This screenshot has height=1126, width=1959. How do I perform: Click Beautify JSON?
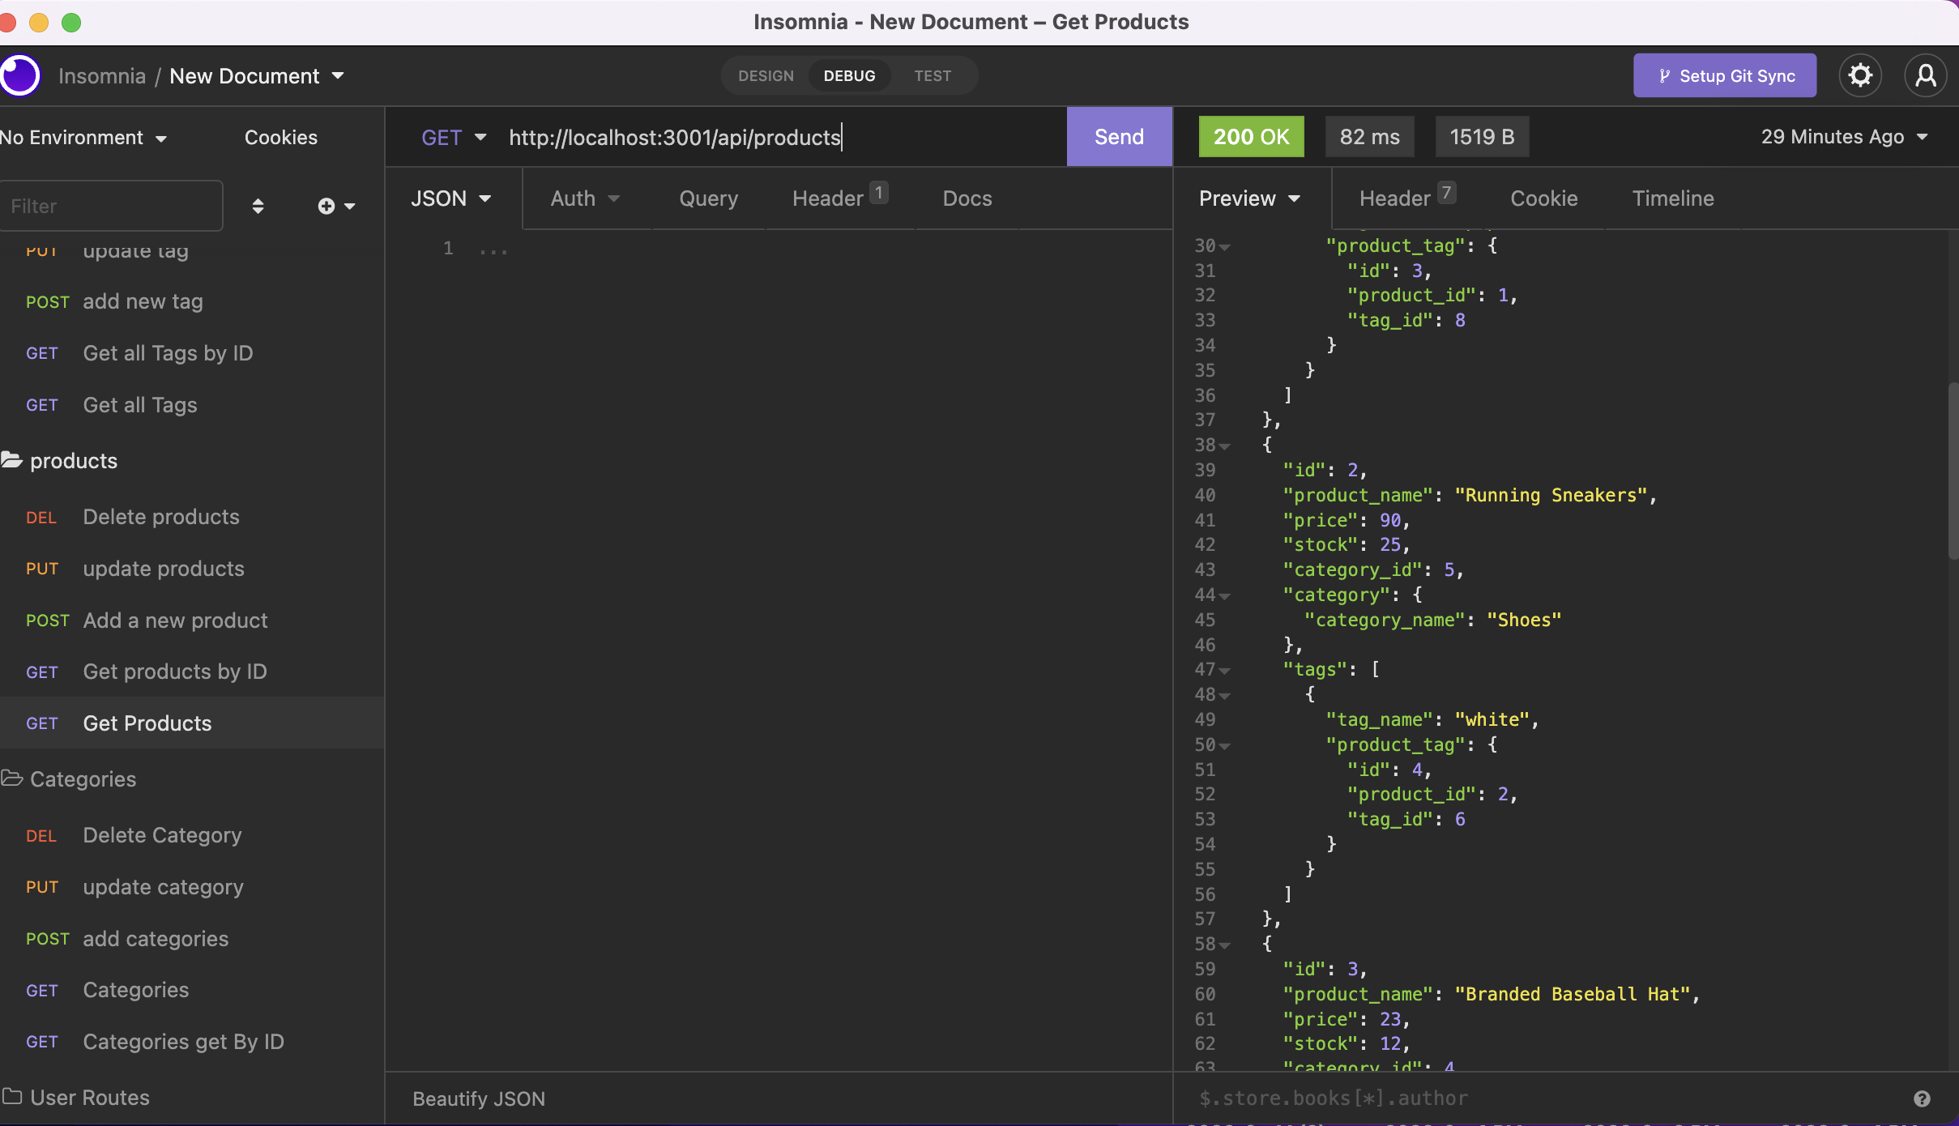479,1099
